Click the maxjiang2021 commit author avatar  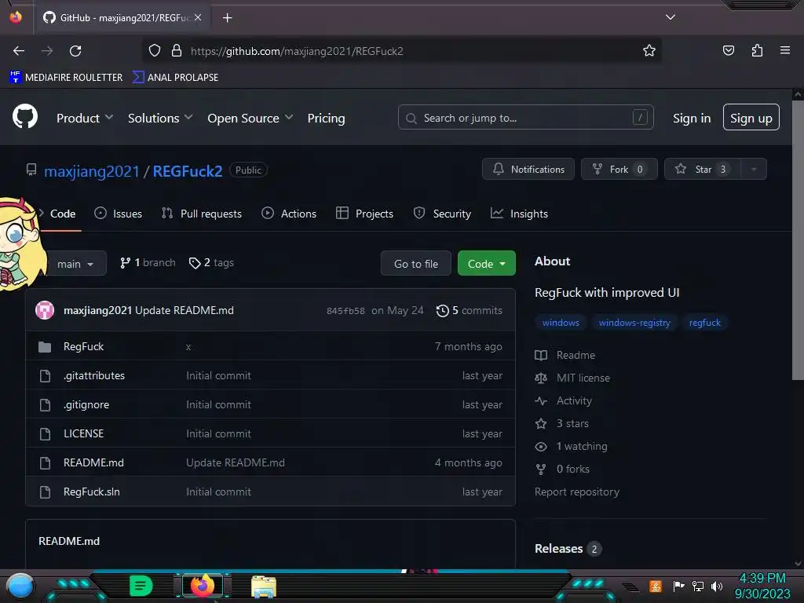pos(45,310)
